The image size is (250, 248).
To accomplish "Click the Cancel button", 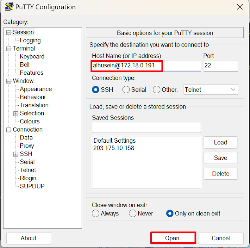I will click(x=221, y=238).
